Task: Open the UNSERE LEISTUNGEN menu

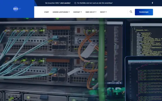Action: click(x=61, y=12)
